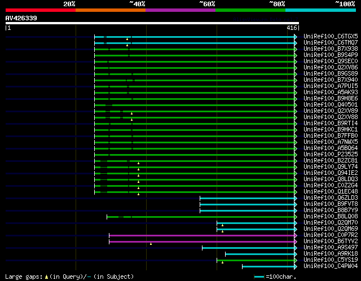This screenshot has height=281, width=361.
Task: Select the UniRef100_Q2XV86 entry
Action: (x=331, y=68)
